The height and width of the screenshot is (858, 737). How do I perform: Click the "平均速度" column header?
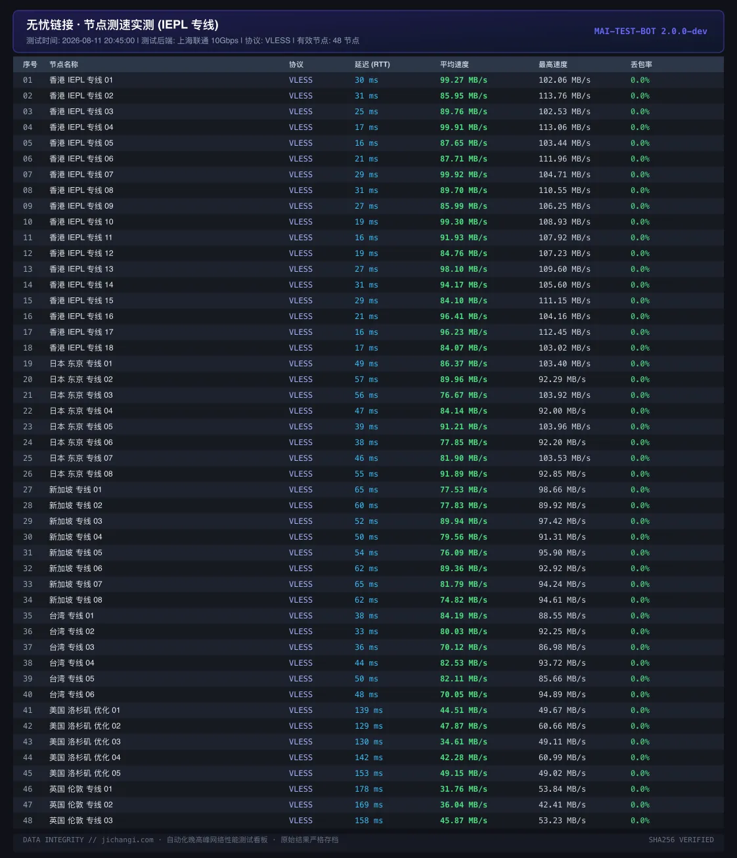coord(455,64)
